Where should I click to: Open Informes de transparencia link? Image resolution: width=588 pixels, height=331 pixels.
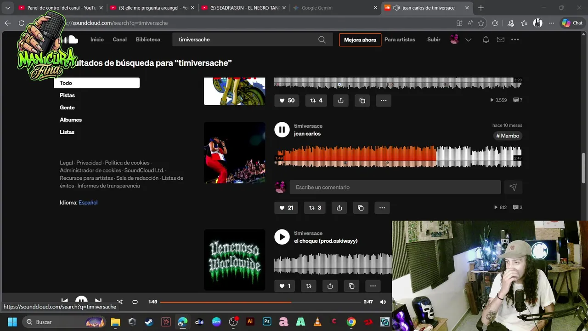(x=108, y=186)
